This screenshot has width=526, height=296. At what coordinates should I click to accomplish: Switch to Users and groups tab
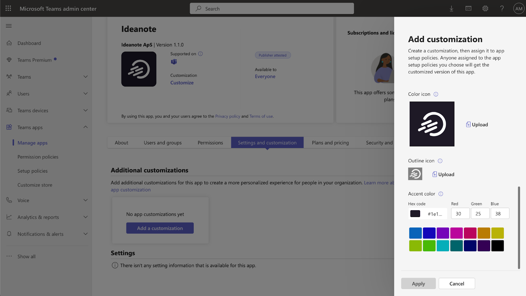(x=163, y=143)
